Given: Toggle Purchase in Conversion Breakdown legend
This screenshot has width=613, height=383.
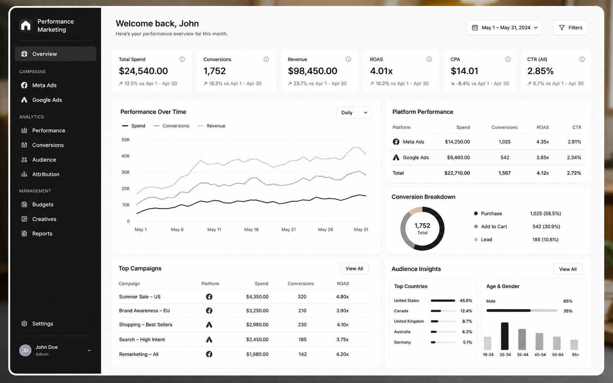Looking at the screenshot, I should (x=488, y=214).
